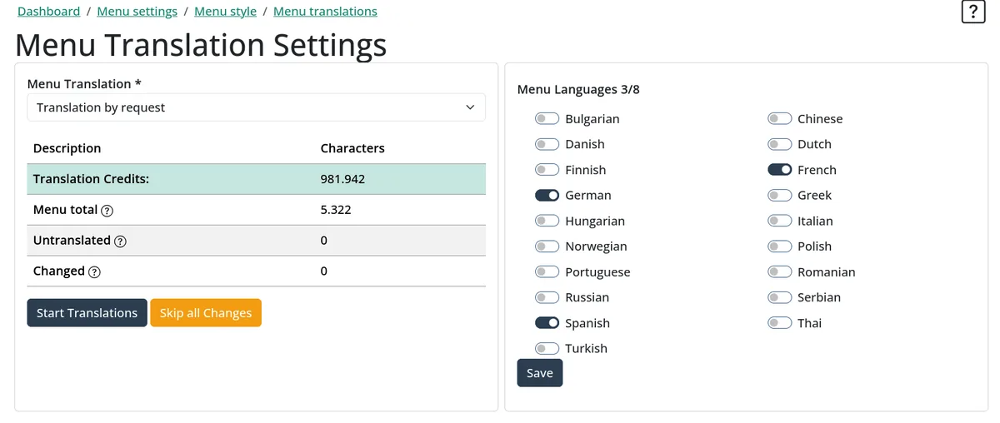
Task: Click the Characters column header
Action: 352,148
